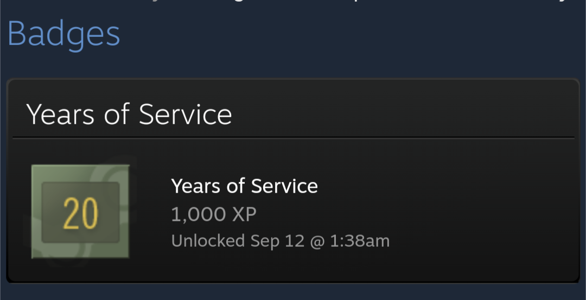The image size is (586, 300).
Task: Click the word Years in the badge name
Action: [x=196, y=186]
